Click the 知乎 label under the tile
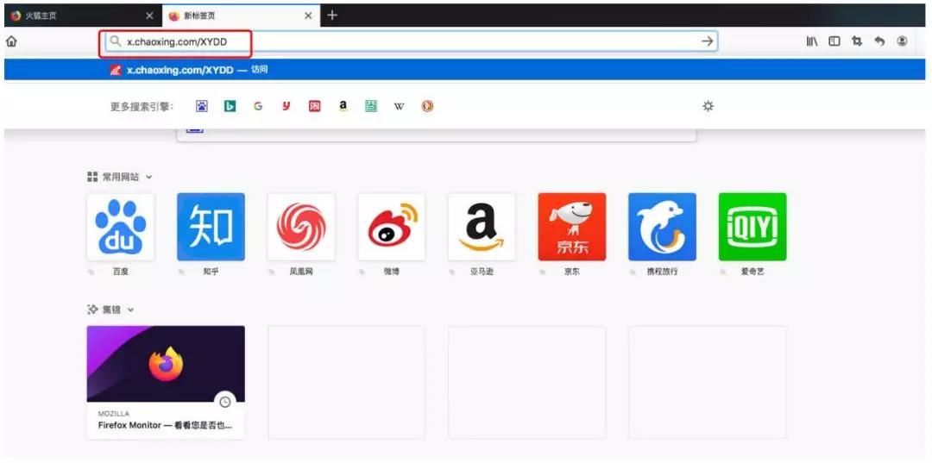Screen dimensions: 932x463 [211, 272]
